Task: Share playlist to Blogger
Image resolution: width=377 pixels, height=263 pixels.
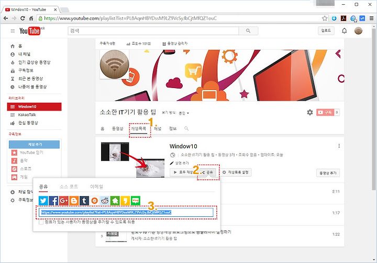Action: [74, 201]
